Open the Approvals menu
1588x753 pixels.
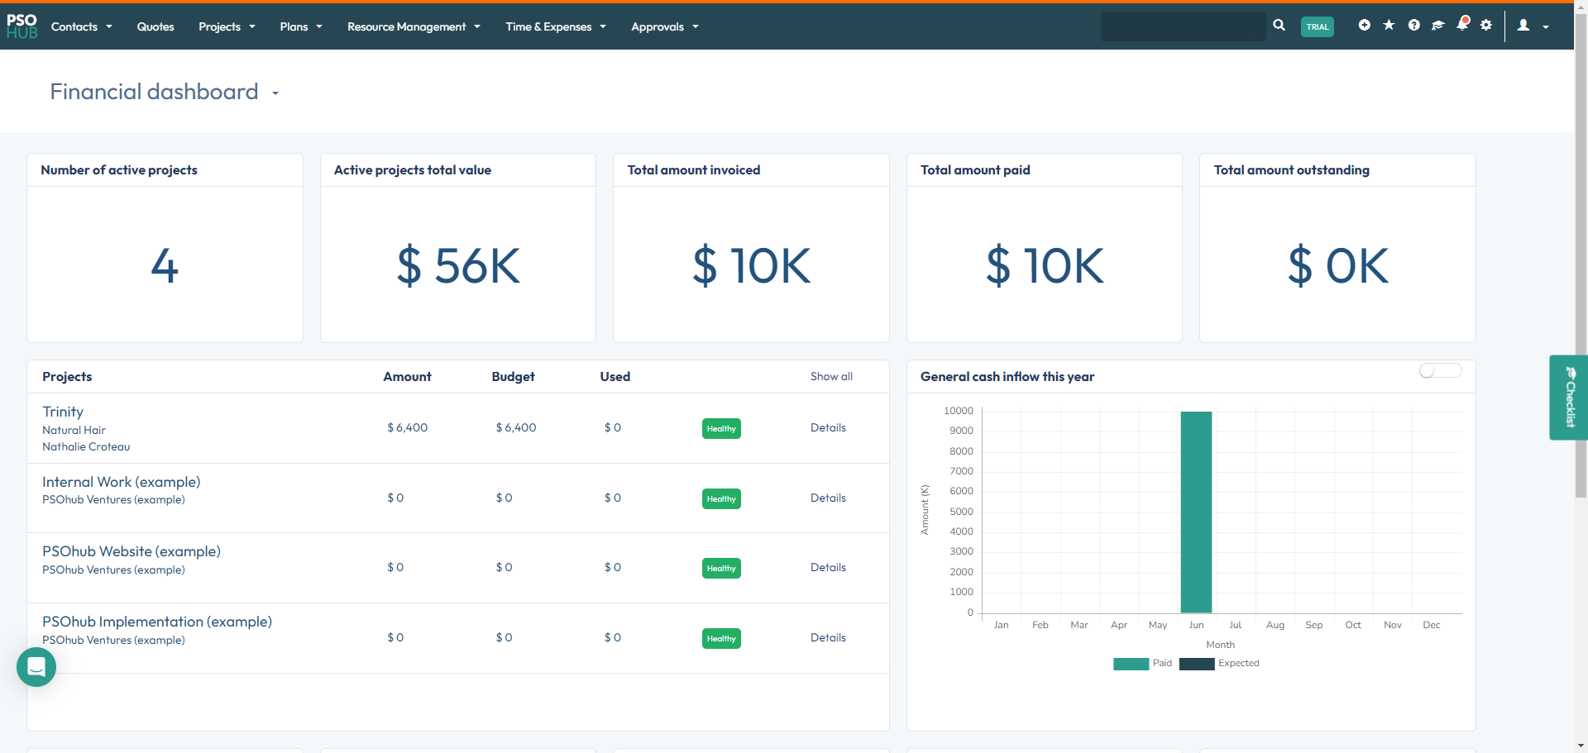point(664,26)
